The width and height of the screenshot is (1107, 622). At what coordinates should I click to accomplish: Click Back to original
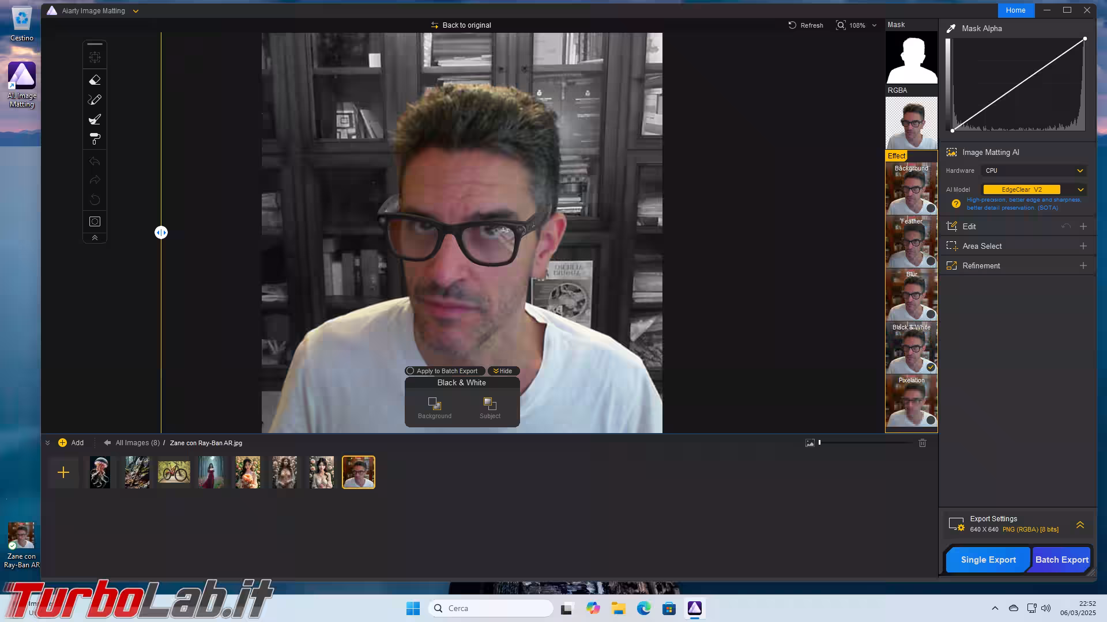tap(461, 25)
